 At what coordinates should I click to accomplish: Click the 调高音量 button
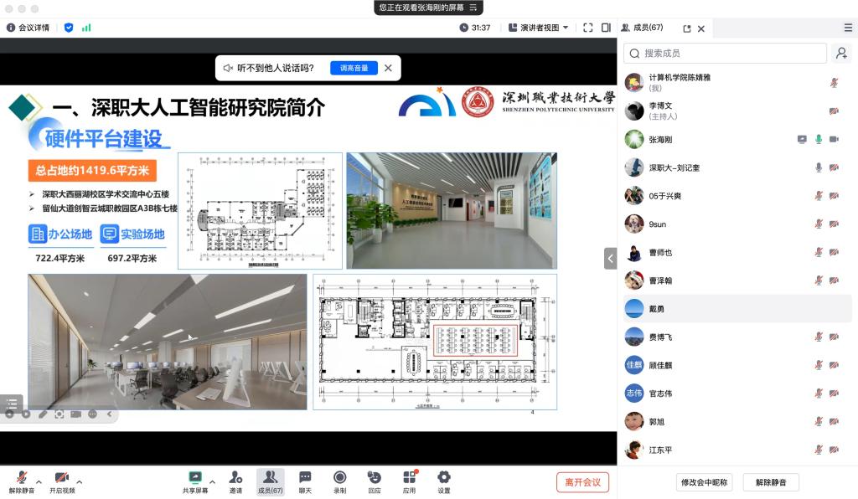point(354,68)
